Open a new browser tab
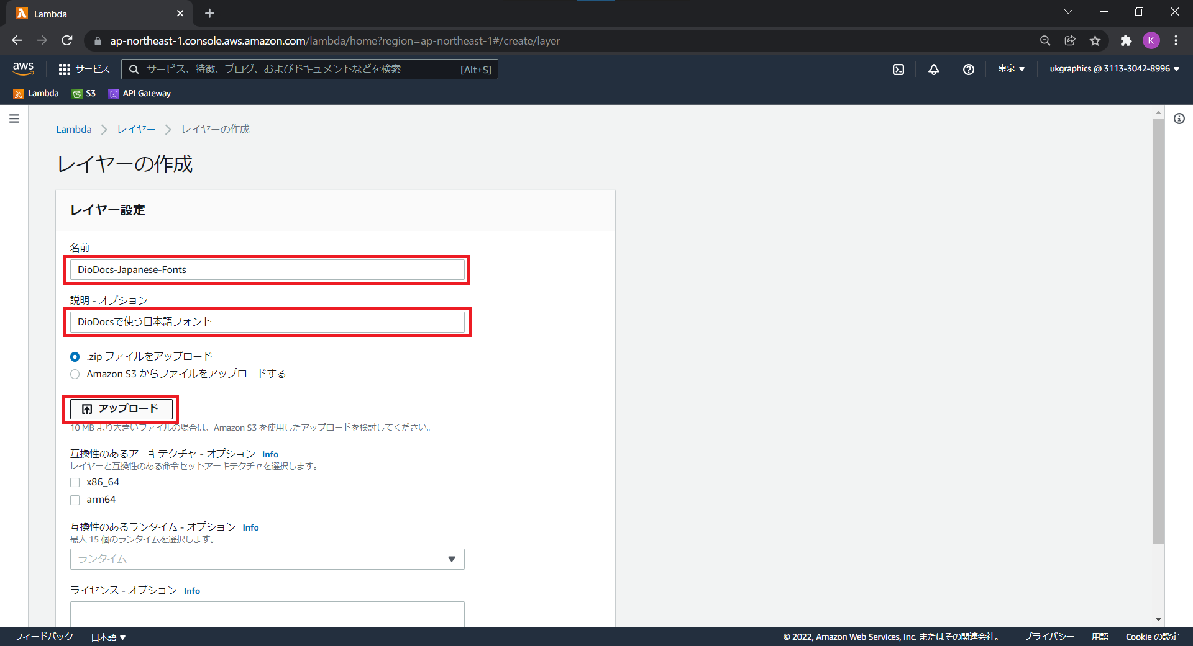Image resolution: width=1193 pixels, height=646 pixels. (209, 14)
